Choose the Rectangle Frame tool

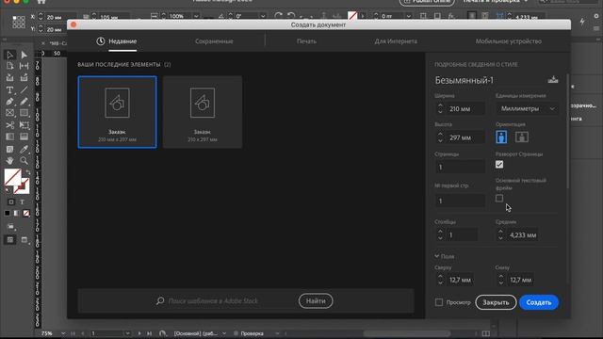click(x=10, y=113)
